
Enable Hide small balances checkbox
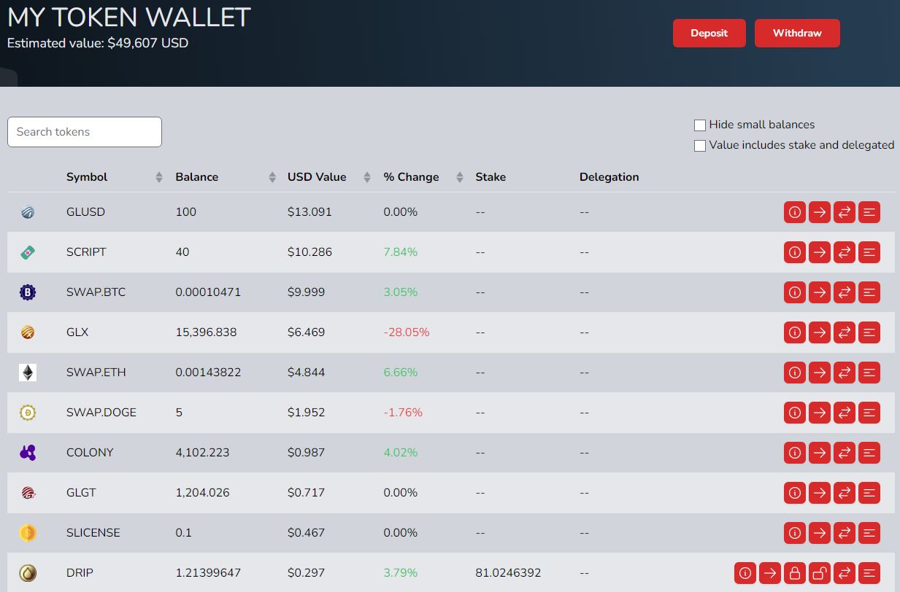click(700, 125)
